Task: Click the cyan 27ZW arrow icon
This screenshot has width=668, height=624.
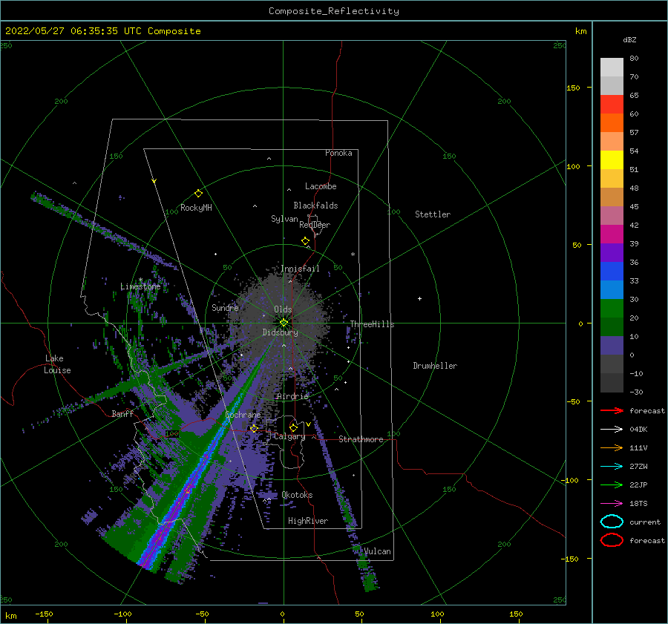Action: pyautogui.click(x=612, y=467)
